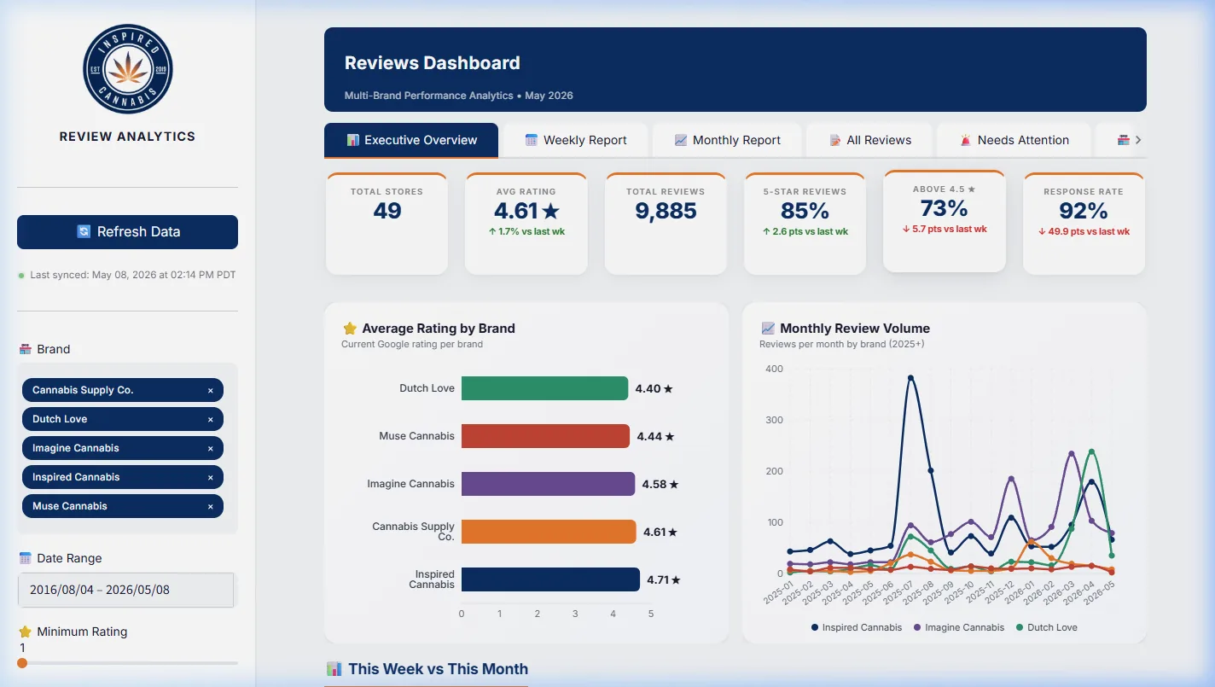Click the Above 4.5 star card

click(945, 221)
